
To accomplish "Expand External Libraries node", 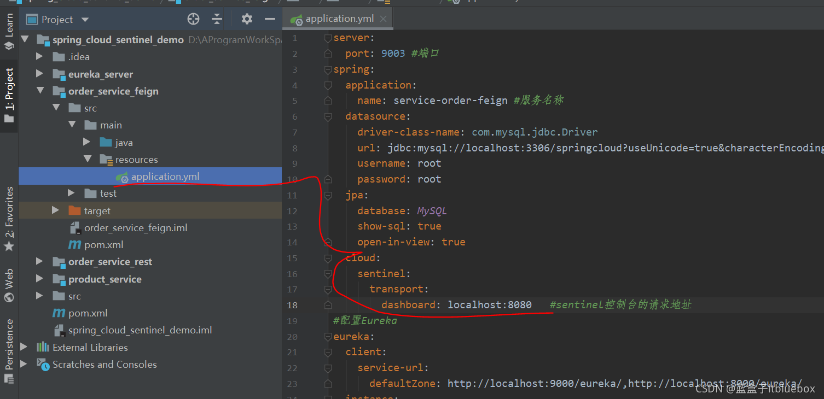I will pyautogui.click(x=24, y=347).
